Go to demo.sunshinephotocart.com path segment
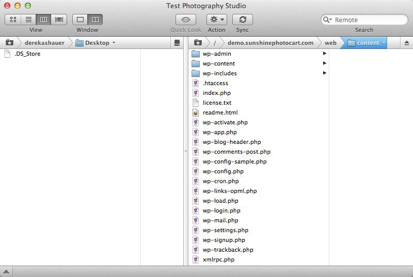The width and height of the screenshot is (413, 277). coord(271,43)
